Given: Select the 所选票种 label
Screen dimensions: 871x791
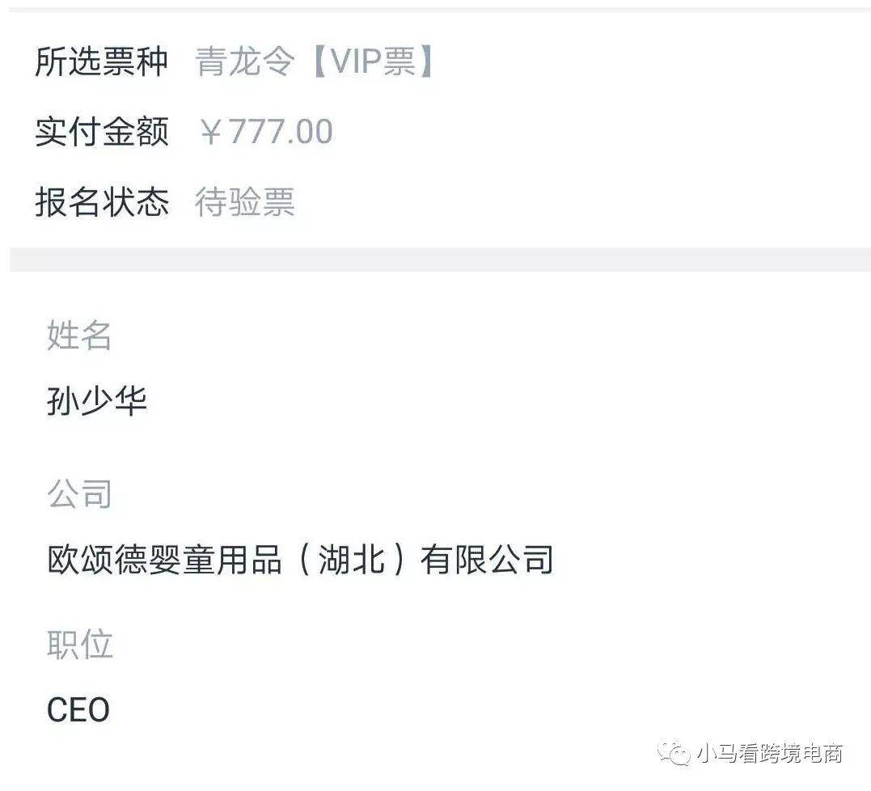Looking at the screenshot, I should (101, 61).
